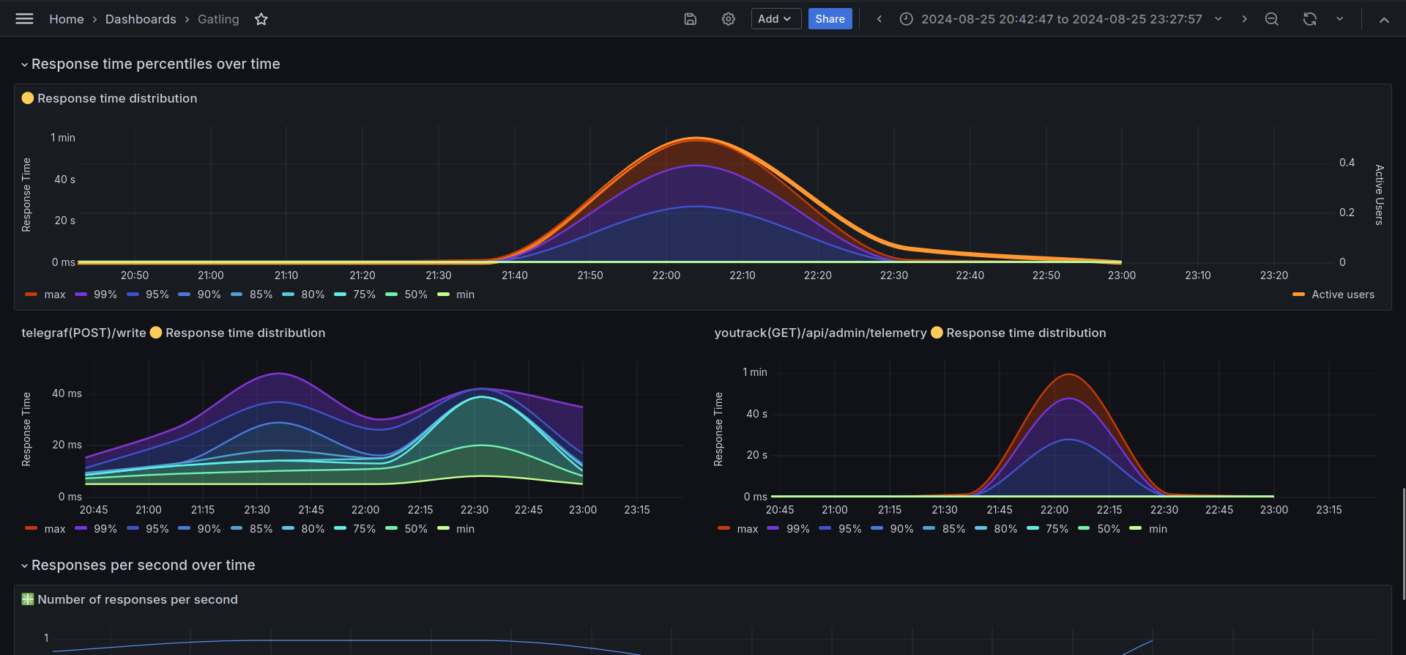
Task: Click the 99% color swatch in youtrack legend
Action: pyautogui.click(x=773, y=528)
